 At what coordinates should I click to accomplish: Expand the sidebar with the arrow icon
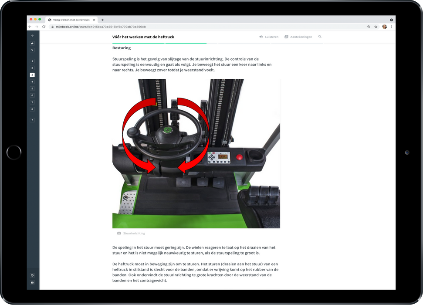[32, 36]
